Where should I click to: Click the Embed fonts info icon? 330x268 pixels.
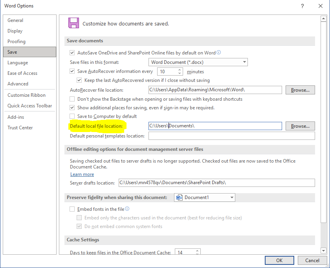127,209
